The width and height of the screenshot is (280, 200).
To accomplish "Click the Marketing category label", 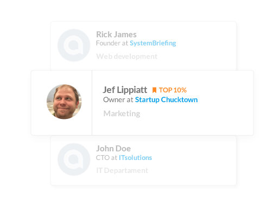I will tap(122, 114).
